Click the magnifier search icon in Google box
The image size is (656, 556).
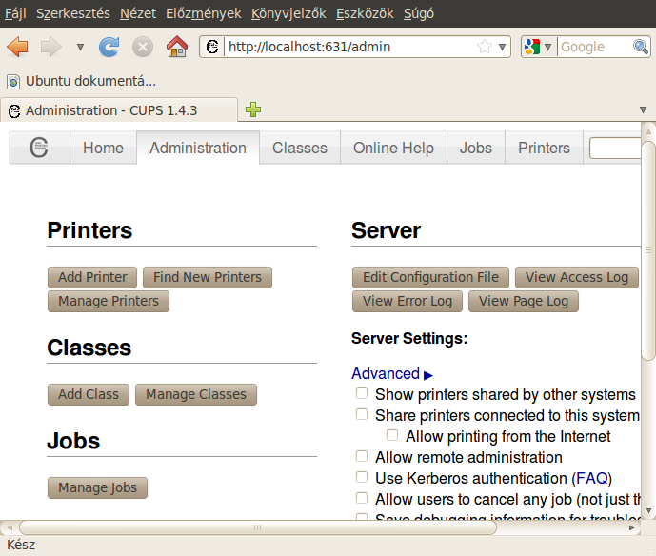tap(640, 47)
